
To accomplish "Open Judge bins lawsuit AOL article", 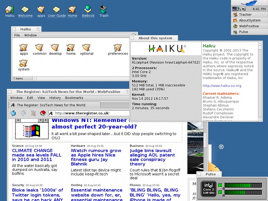I will (x=152, y=157).
